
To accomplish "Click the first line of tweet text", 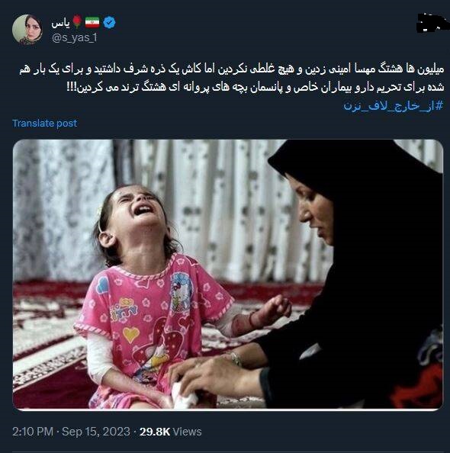I will (232, 69).
